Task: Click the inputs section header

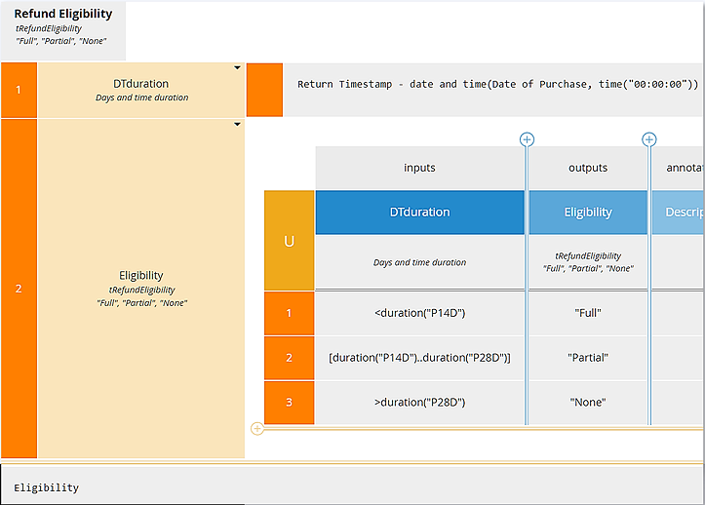Action: (419, 168)
